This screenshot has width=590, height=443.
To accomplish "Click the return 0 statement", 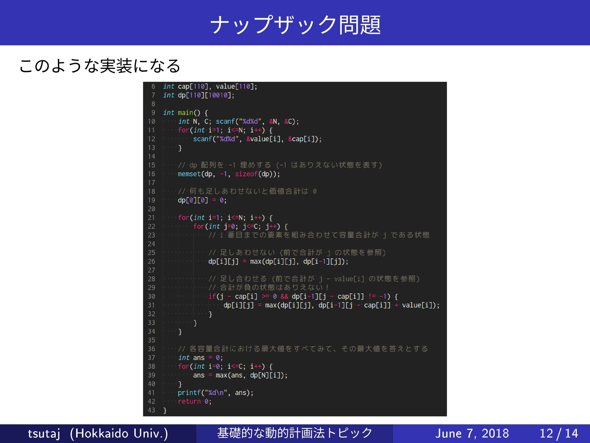I will 194,401.
